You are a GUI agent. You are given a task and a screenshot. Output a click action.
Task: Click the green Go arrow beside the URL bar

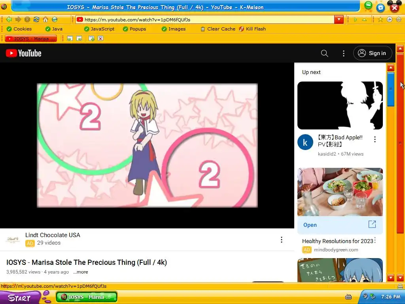click(x=356, y=20)
